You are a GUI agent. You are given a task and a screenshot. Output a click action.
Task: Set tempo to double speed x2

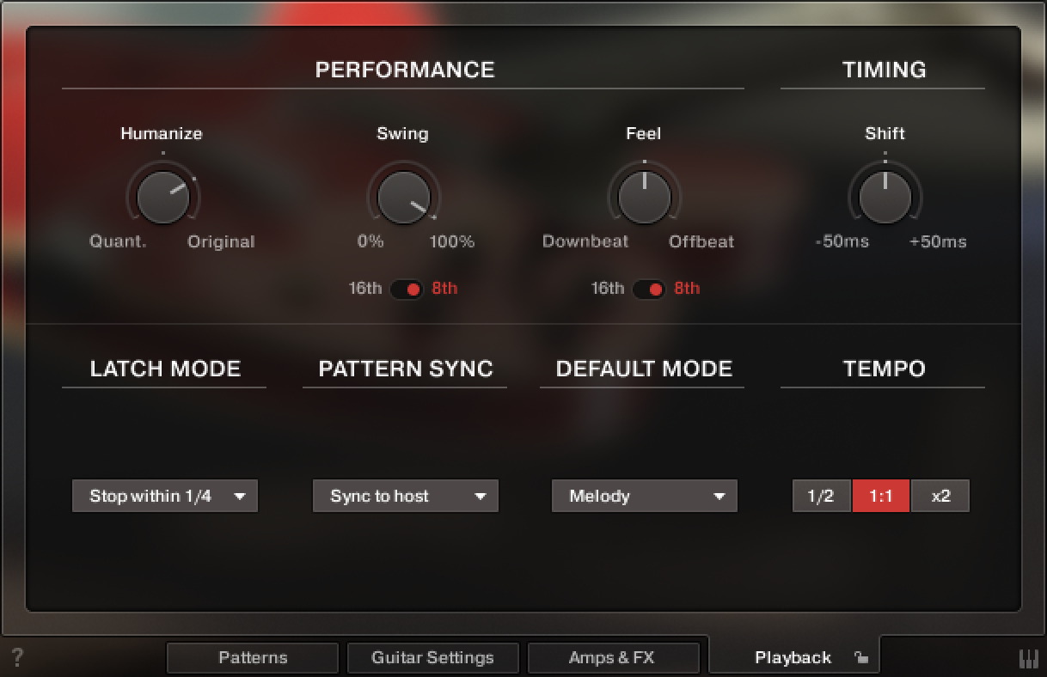(940, 496)
